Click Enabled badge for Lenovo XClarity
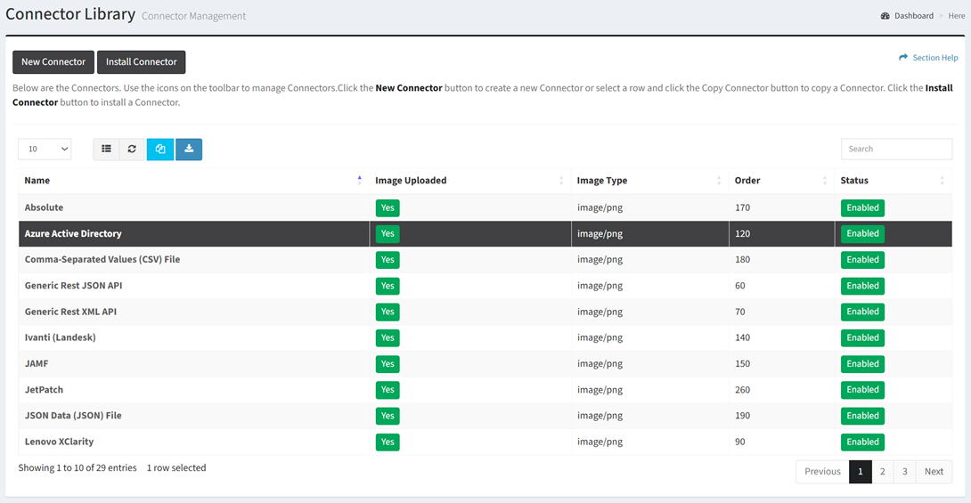 coord(862,442)
